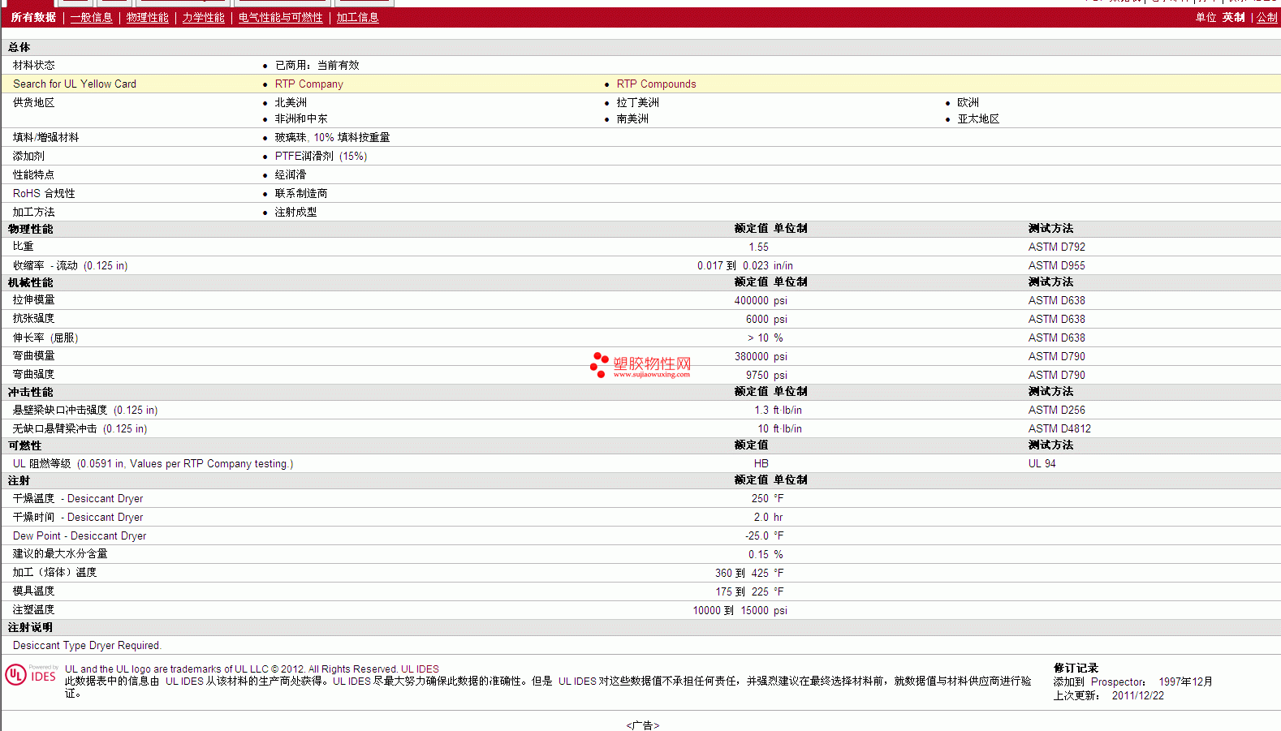Click the 悬壁梁缺口冲击强度 (0.125 in) row label
Screen dimensions: 1281x731
pyautogui.click(x=85, y=410)
